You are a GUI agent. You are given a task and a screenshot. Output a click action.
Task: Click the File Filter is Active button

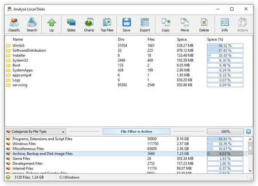pos(136,131)
